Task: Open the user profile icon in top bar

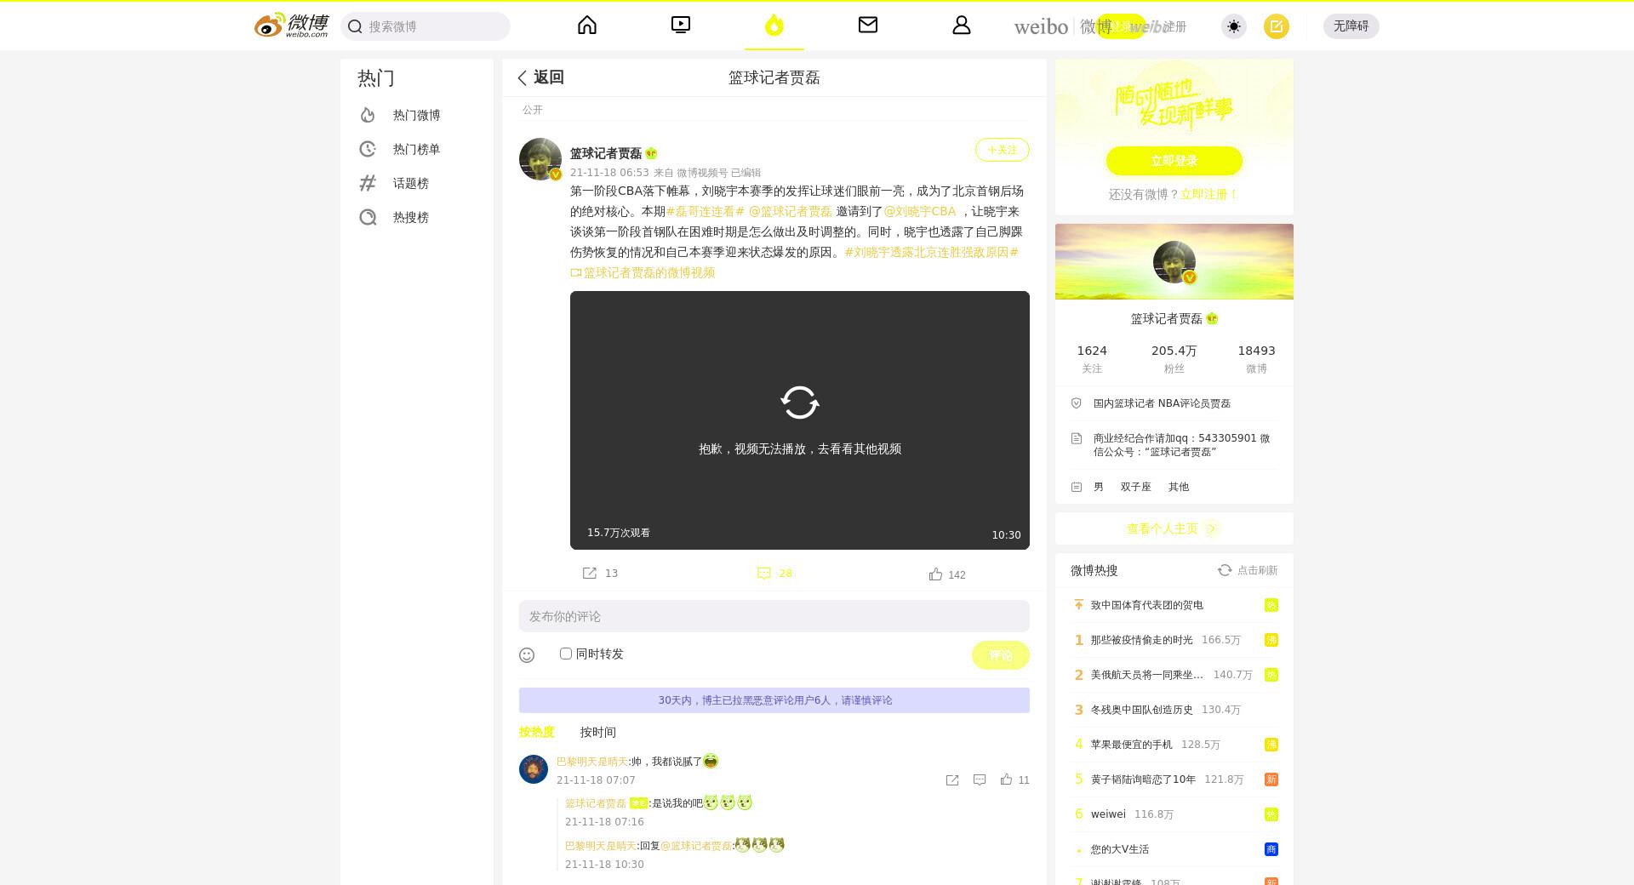Action: 962,26
